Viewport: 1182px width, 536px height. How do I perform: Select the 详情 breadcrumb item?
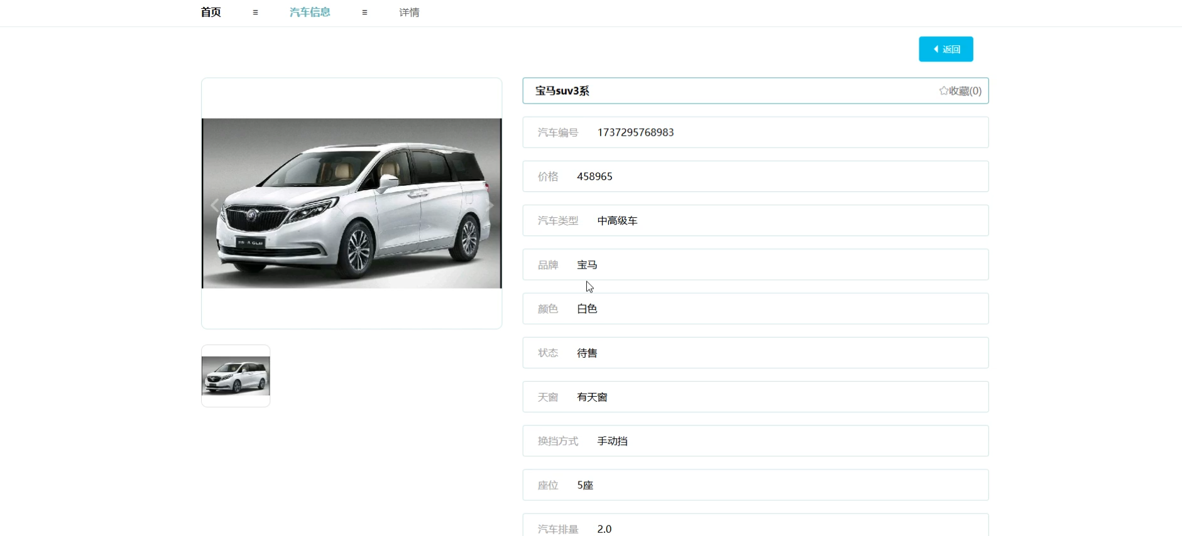(x=409, y=13)
